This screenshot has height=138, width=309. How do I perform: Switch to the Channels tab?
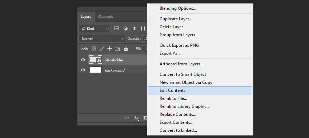click(x=106, y=17)
